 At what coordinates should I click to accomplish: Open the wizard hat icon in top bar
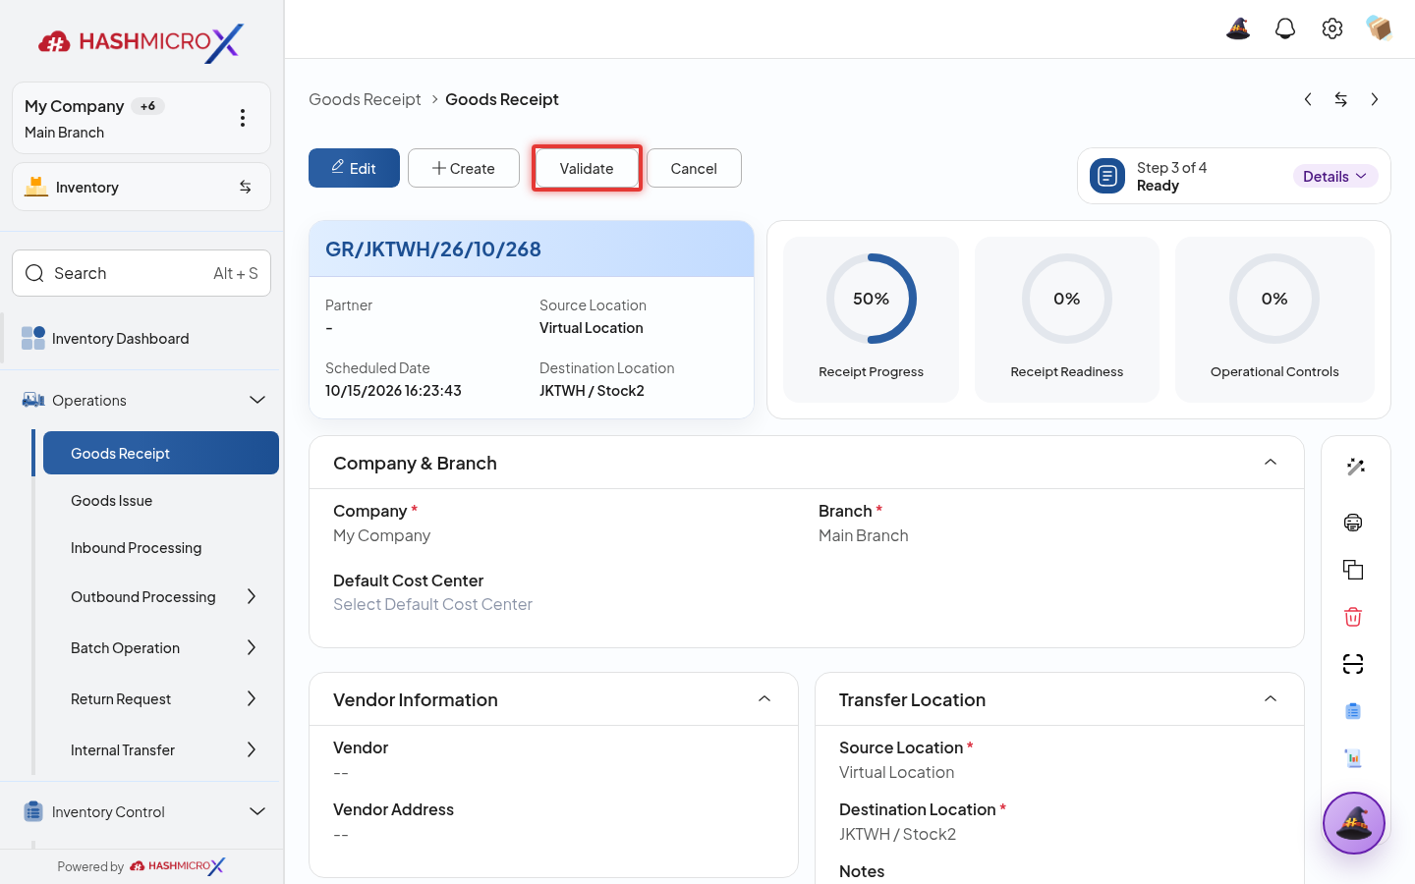pos(1238,28)
